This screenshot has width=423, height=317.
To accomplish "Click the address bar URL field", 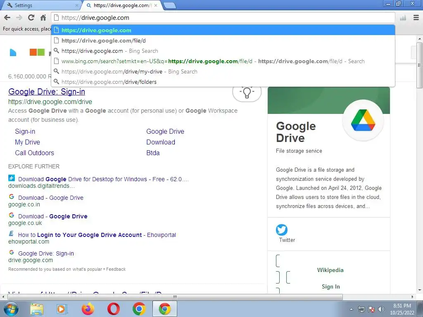I will click(x=223, y=18).
